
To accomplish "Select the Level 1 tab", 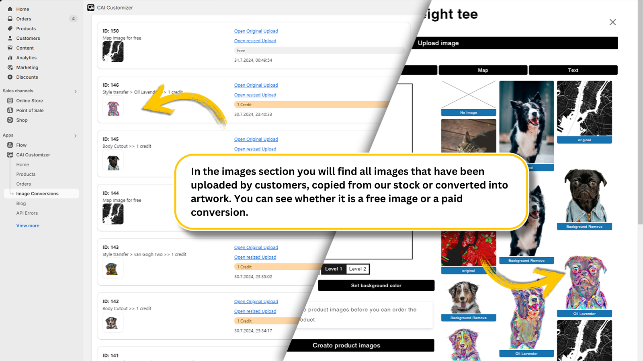I will (334, 269).
